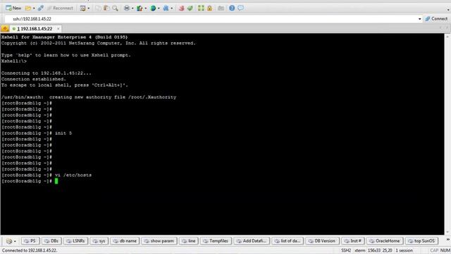Click the OracleHome quick command button

pyautogui.click(x=385, y=241)
